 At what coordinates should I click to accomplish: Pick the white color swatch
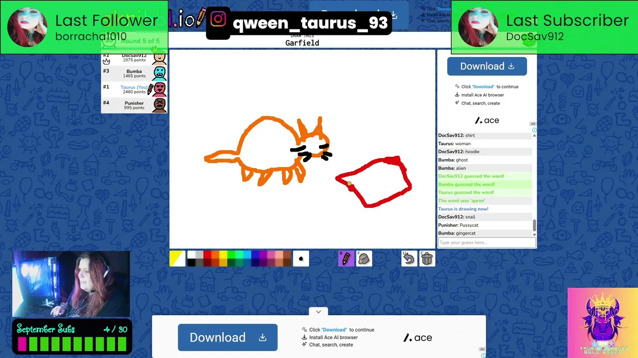tap(191, 255)
